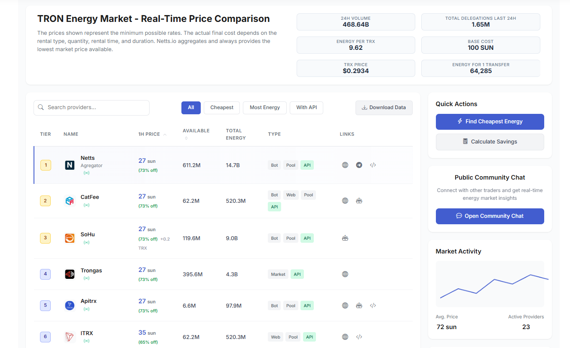The width and height of the screenshot is (570, 348).
Task: Show only providers With API
Action: pos(306,107)
